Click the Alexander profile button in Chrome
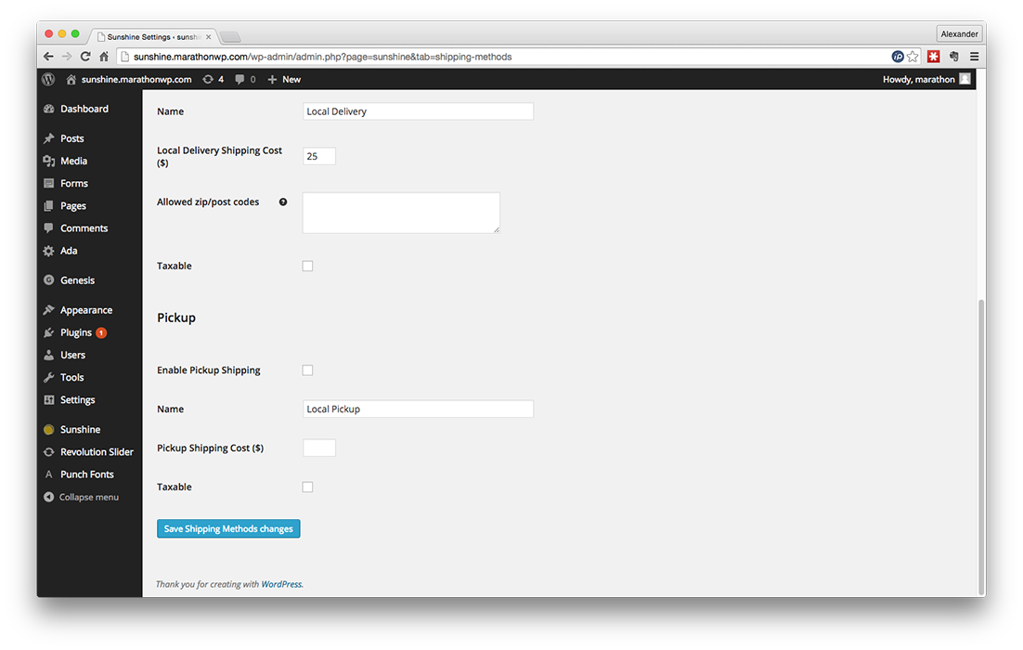The width and height of the screenshot is (1023, 650). 959,34
